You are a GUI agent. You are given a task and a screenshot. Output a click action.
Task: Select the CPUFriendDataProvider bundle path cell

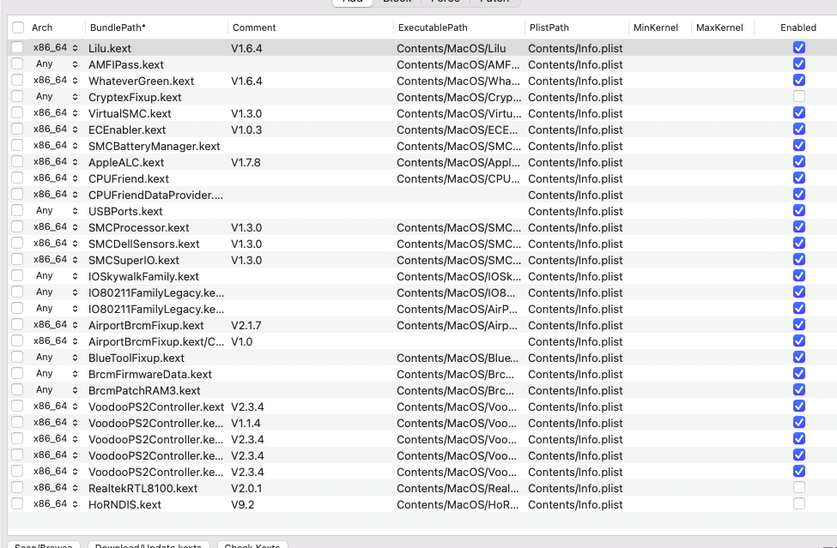[156, 195]
